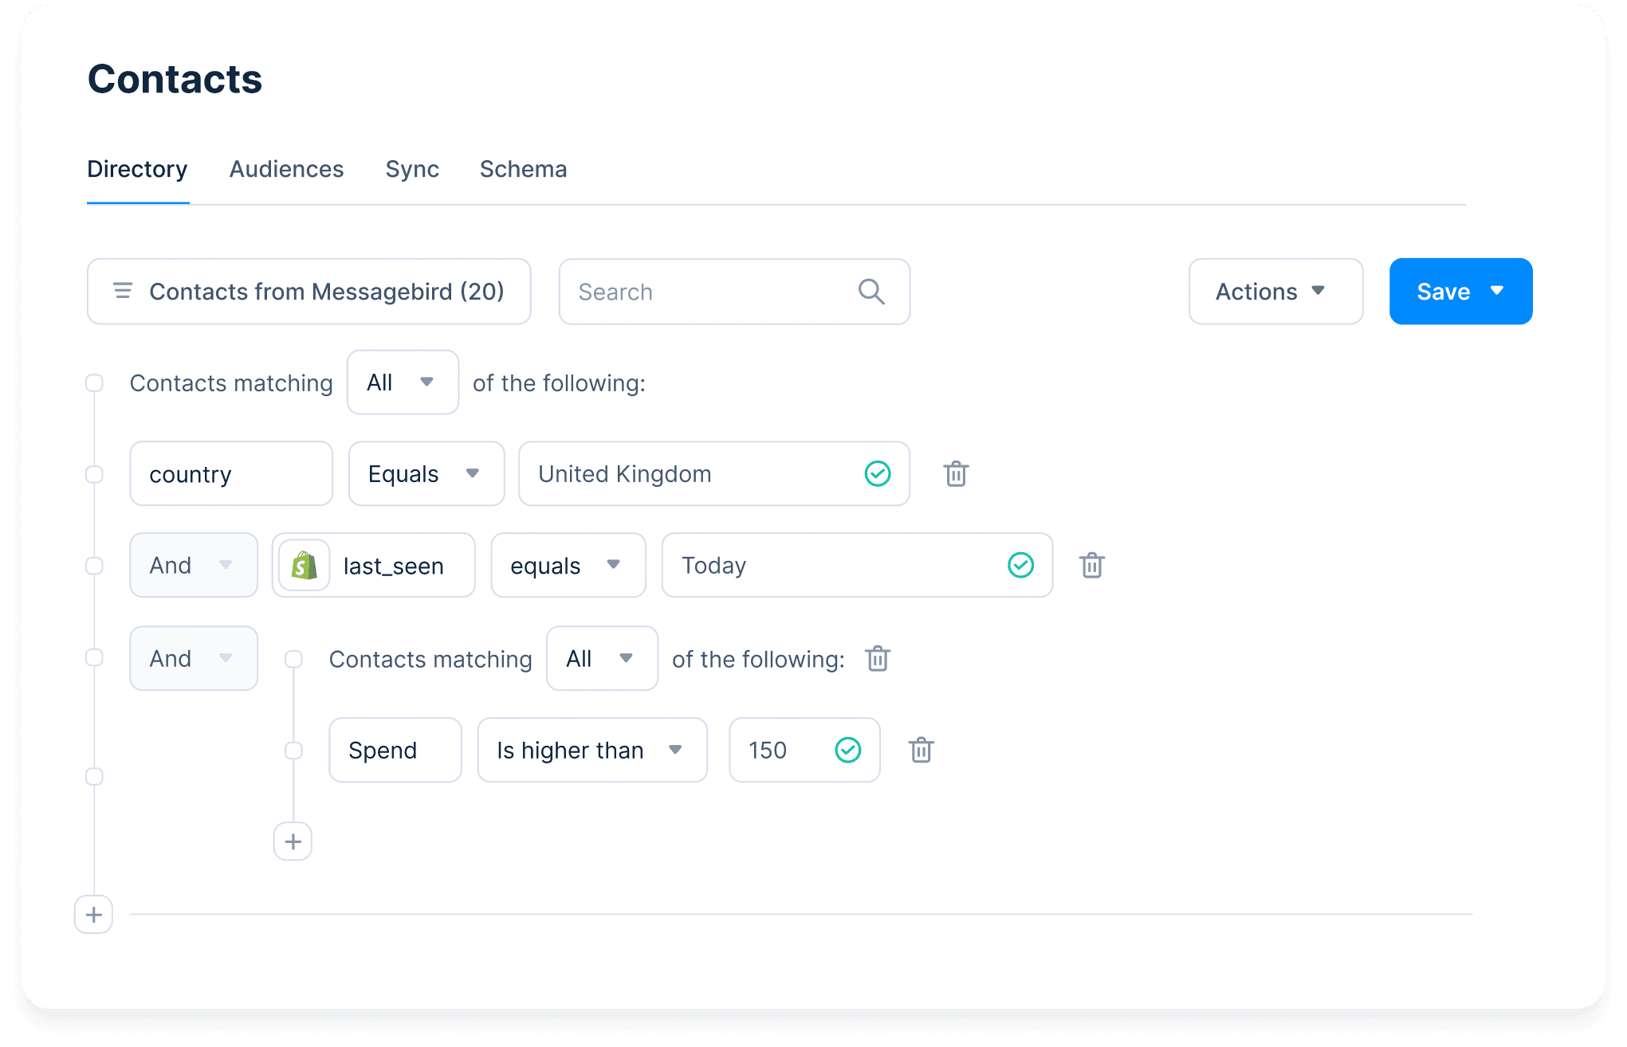1627x1047 pixels.
Task: Open the Actions menu button
Action: [1275, 292]
